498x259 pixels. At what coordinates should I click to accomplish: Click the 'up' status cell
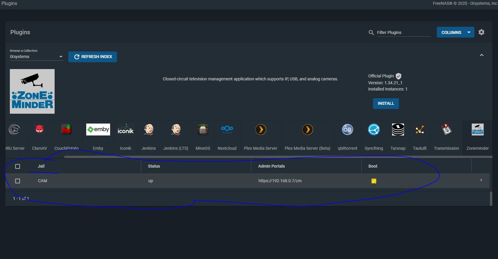point(150,181)
